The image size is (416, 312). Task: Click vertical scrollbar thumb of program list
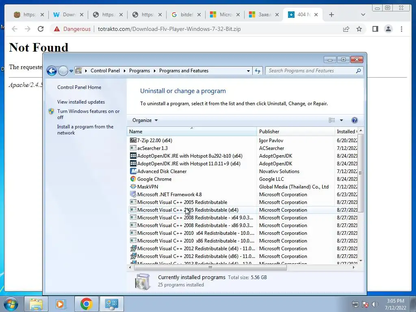coord(360,173)
